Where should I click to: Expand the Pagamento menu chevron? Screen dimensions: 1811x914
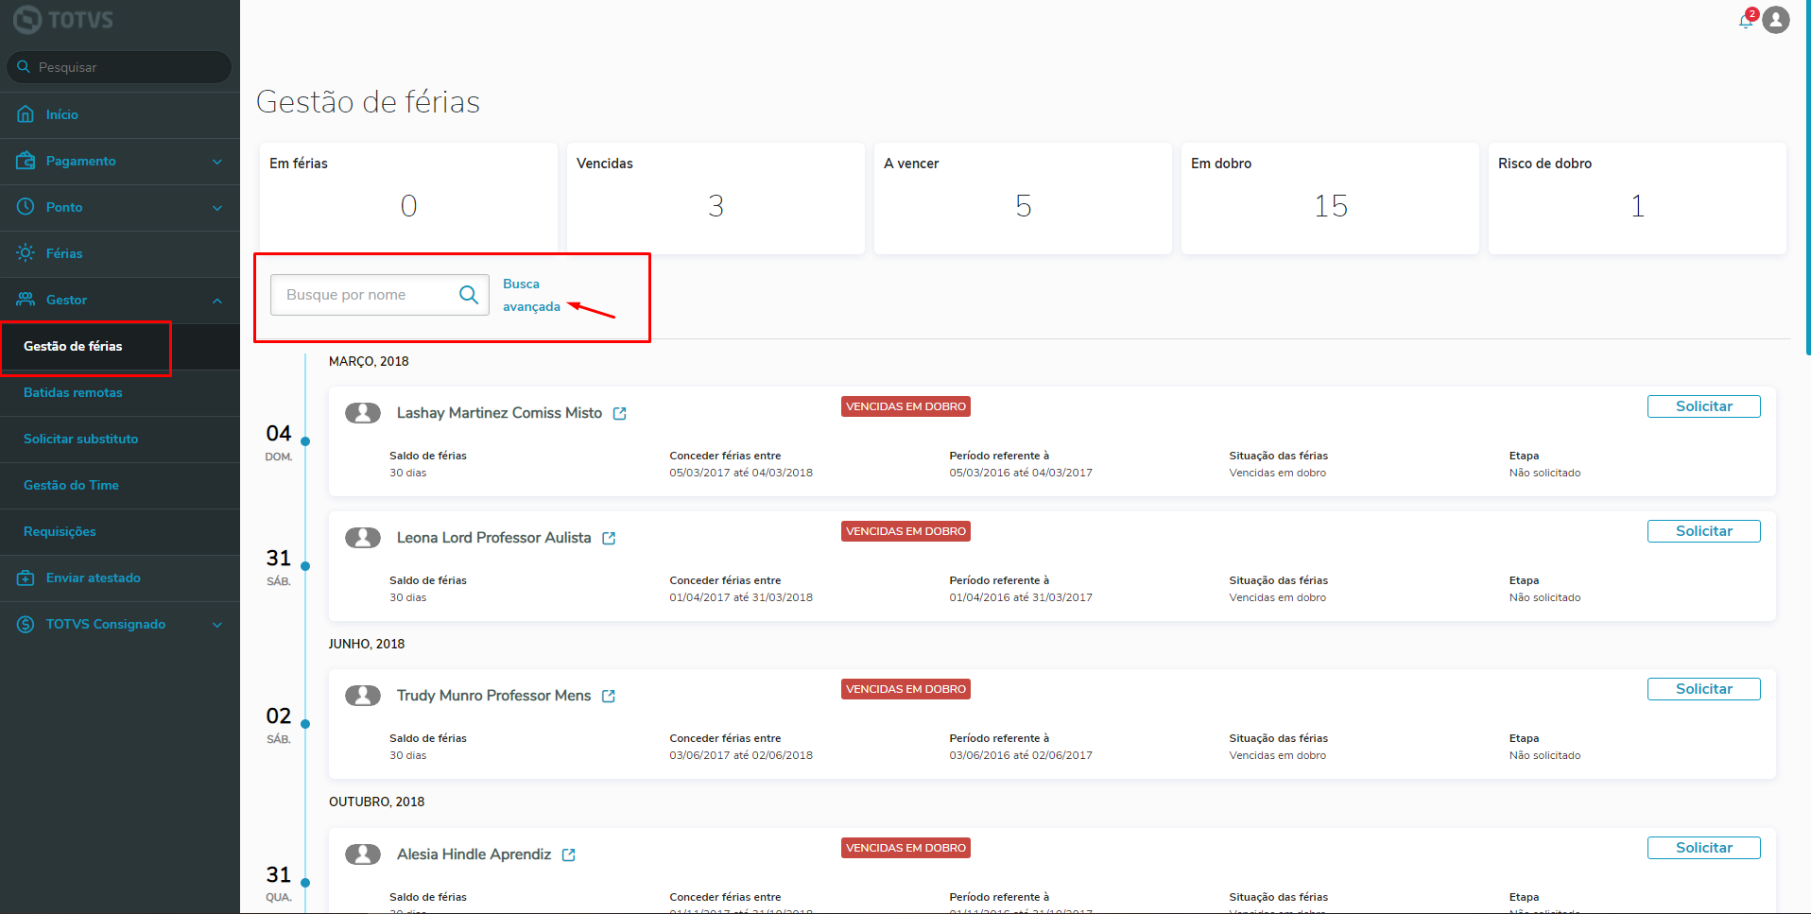click(x=217, y=162)
